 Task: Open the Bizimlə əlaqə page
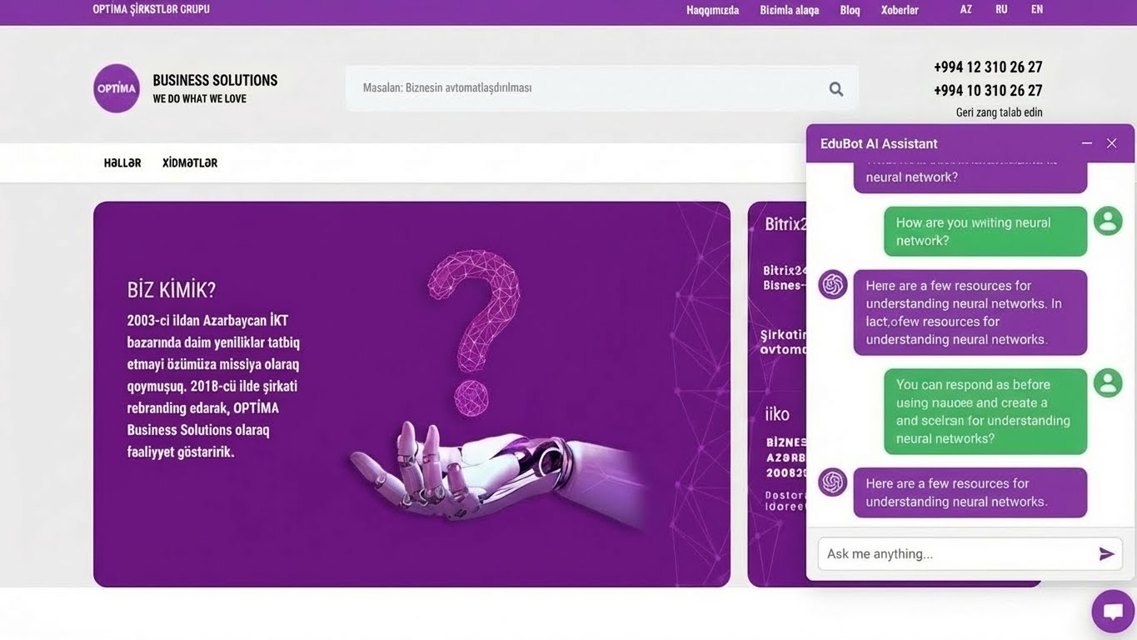(789, 9)
